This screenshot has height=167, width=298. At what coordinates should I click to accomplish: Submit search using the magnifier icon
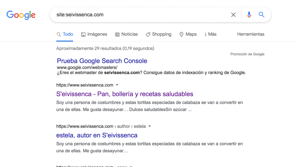[262, 15]
